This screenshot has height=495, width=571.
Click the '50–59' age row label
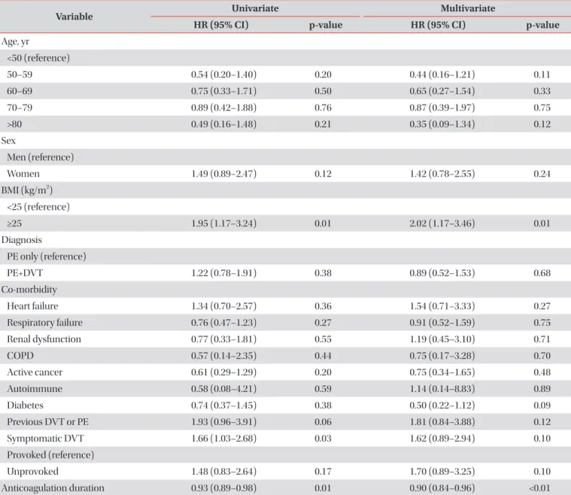coord(20,74)
